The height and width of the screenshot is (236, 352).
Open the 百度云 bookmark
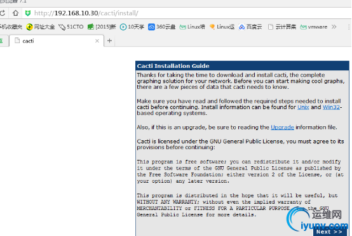pos(250,27)
